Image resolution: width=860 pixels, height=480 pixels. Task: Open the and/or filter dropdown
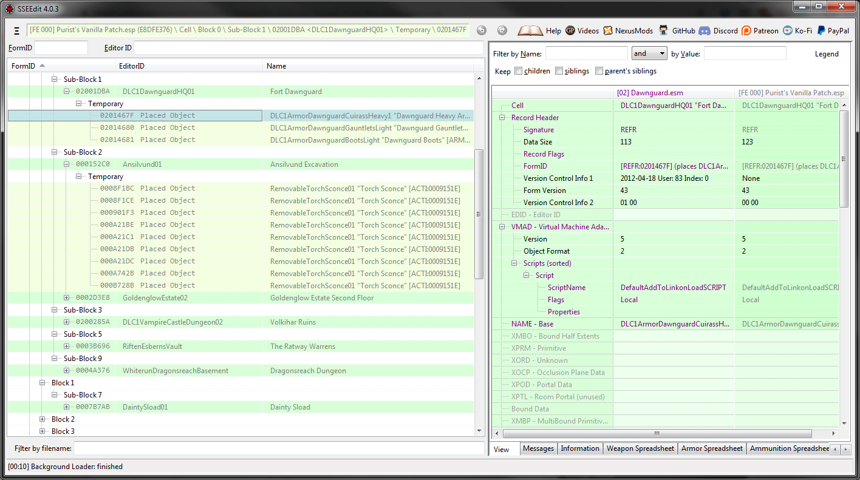point(649,53)
